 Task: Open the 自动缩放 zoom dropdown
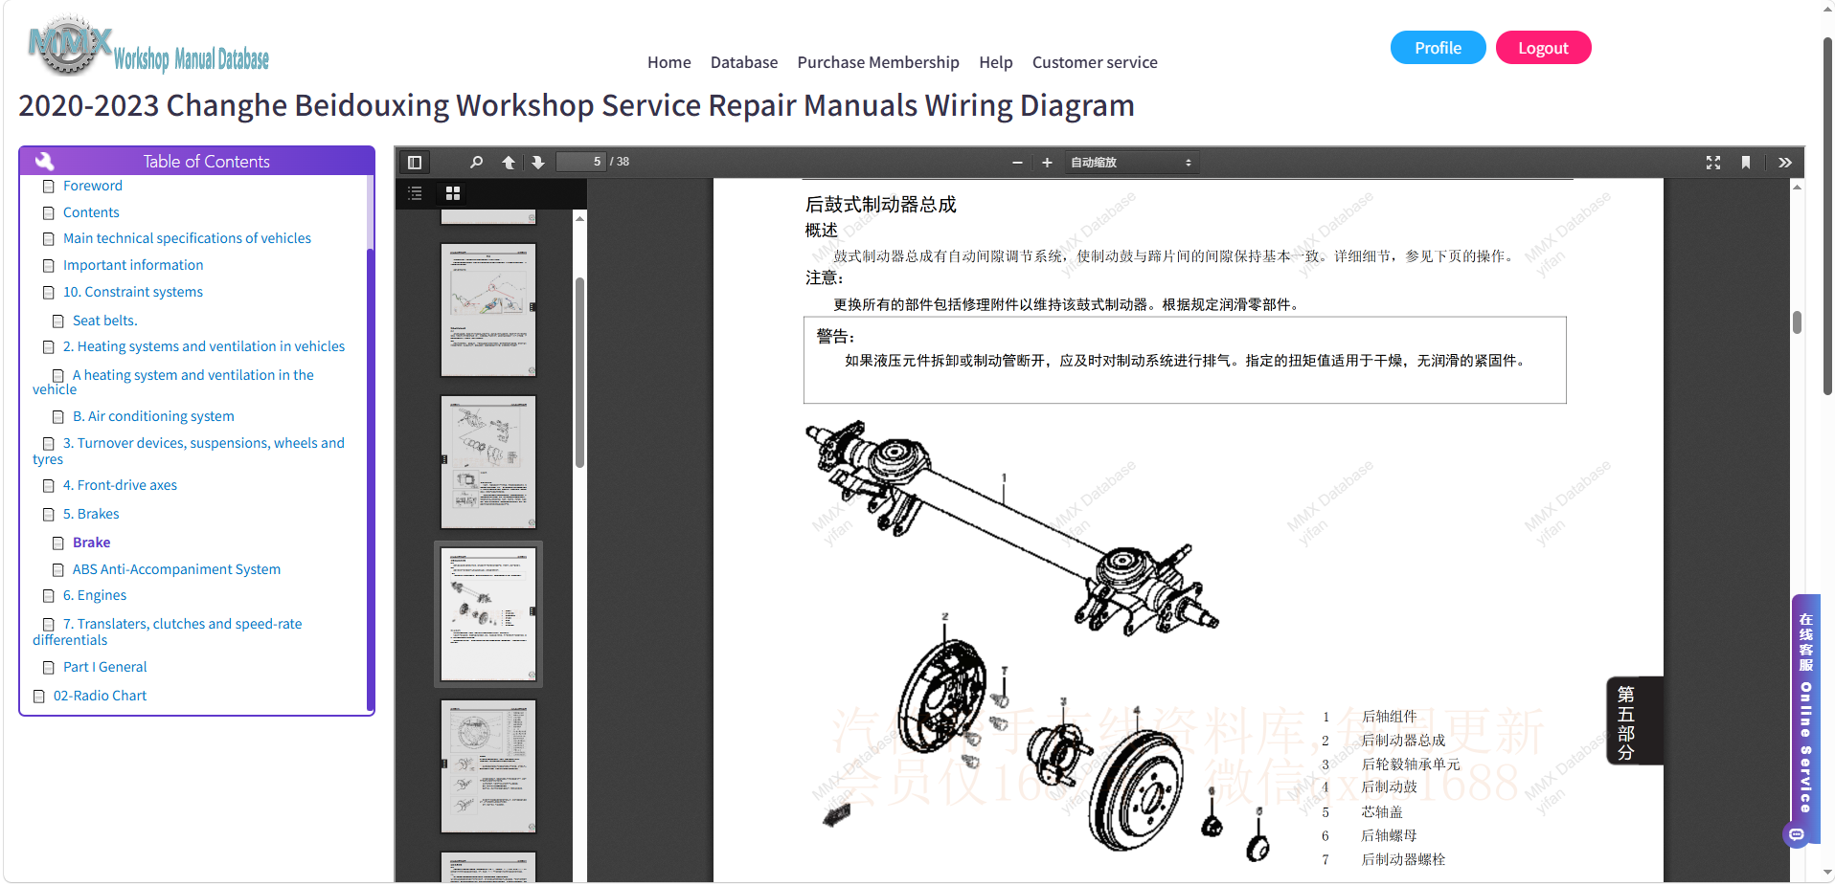1131,163
